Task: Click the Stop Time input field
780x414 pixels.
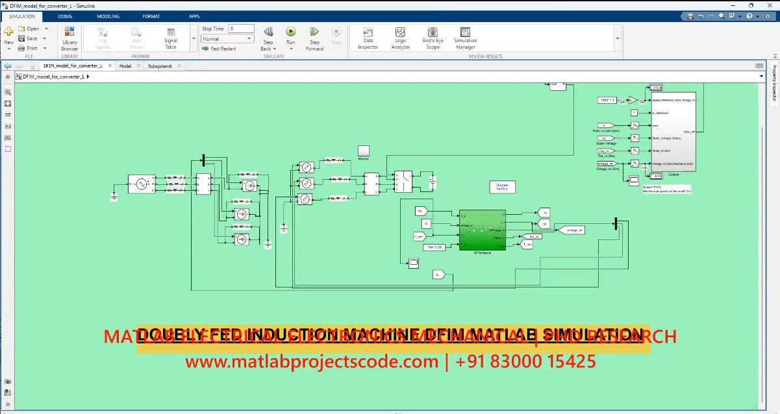Action: pyautogui.click(x=240, y=29)
